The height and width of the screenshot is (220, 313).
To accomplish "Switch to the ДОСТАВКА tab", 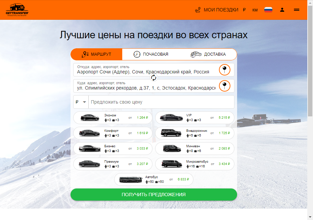I will (x=208, y=54).
